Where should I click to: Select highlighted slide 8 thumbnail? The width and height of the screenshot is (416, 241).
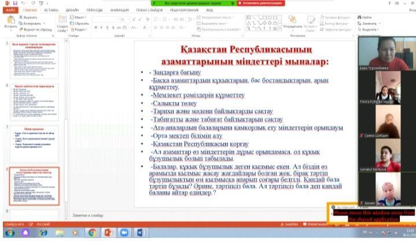pyautogui.click(x=34, y=186)
